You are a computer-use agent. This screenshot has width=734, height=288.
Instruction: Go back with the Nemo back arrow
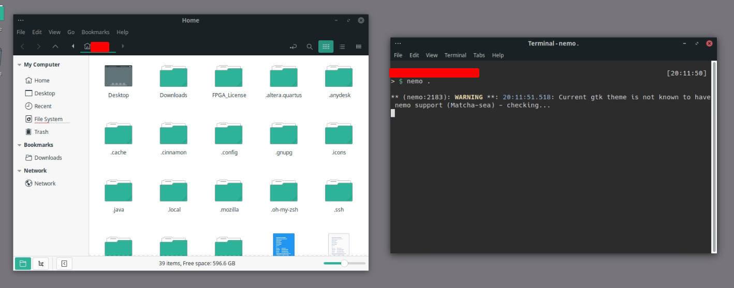[22, 47]
